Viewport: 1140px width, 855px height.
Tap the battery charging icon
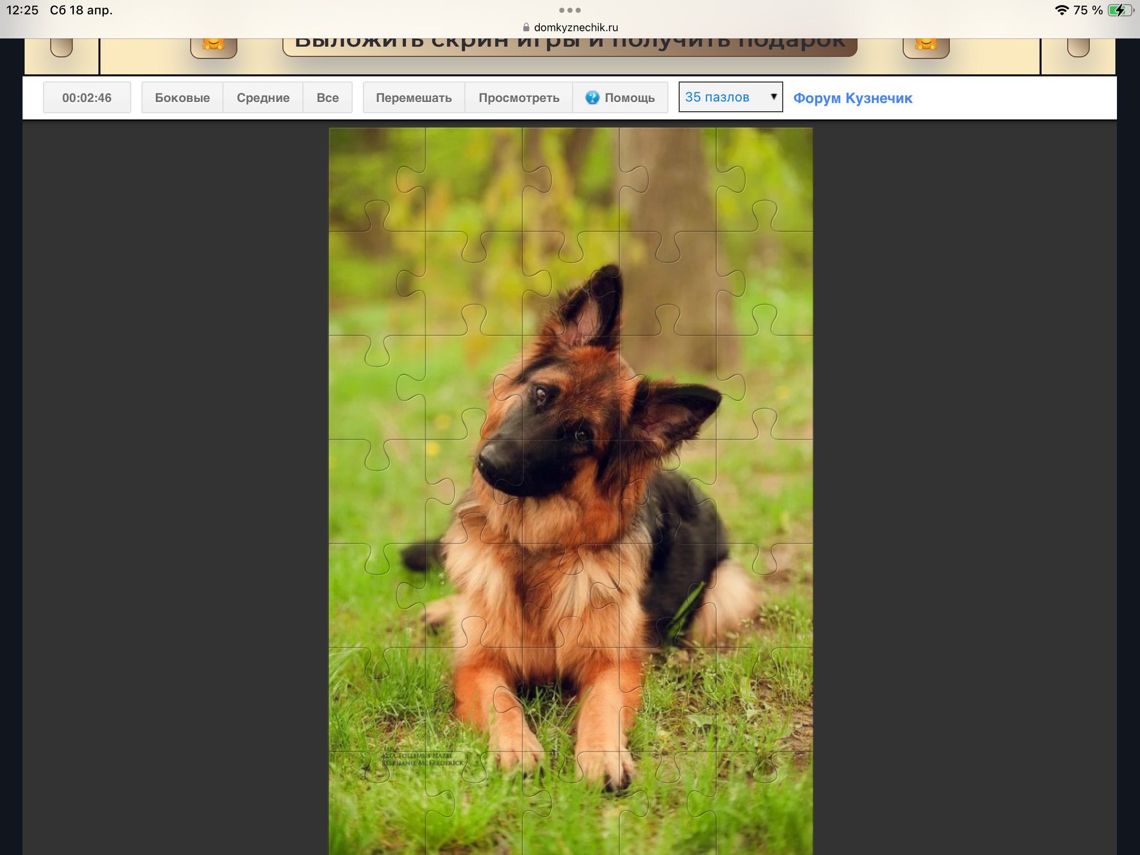coord(1119,10)
